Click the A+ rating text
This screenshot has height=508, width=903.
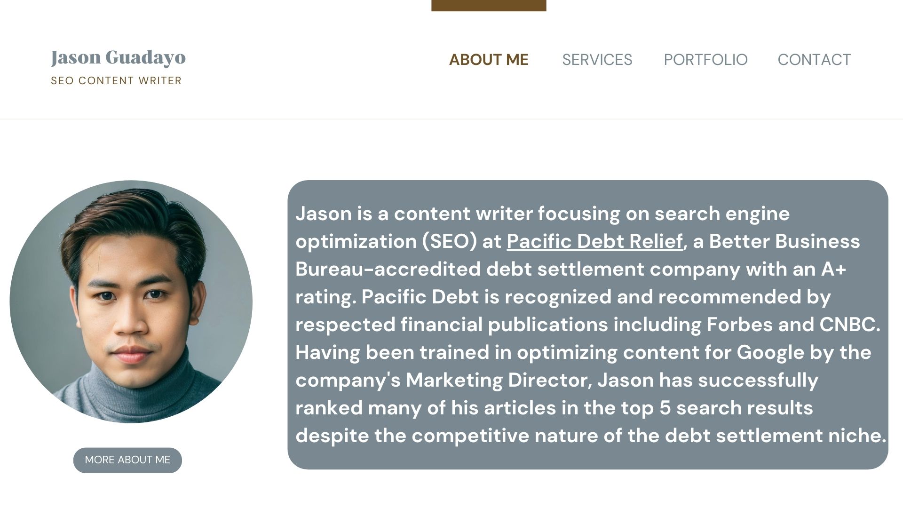[833, 269]
